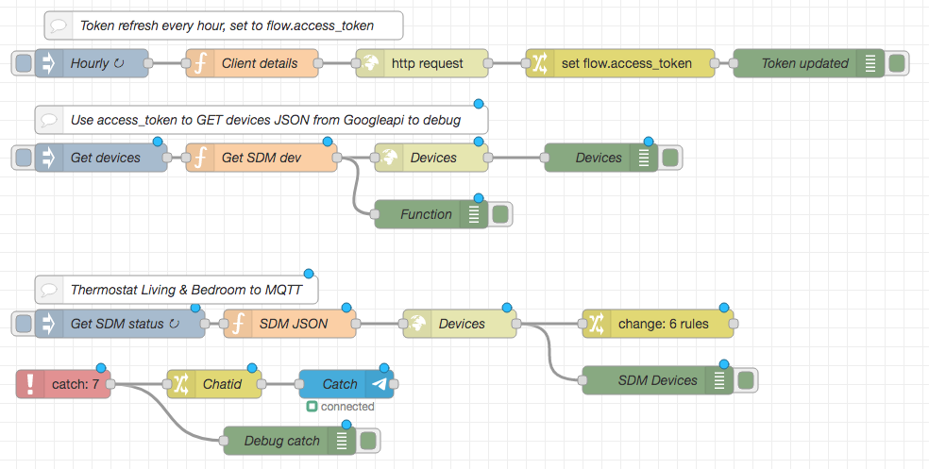The height and width of the screenshot is (469, 929).
Task: Click the input port of Debug catch
Action: pyautogui.click(x=224, y=442)
